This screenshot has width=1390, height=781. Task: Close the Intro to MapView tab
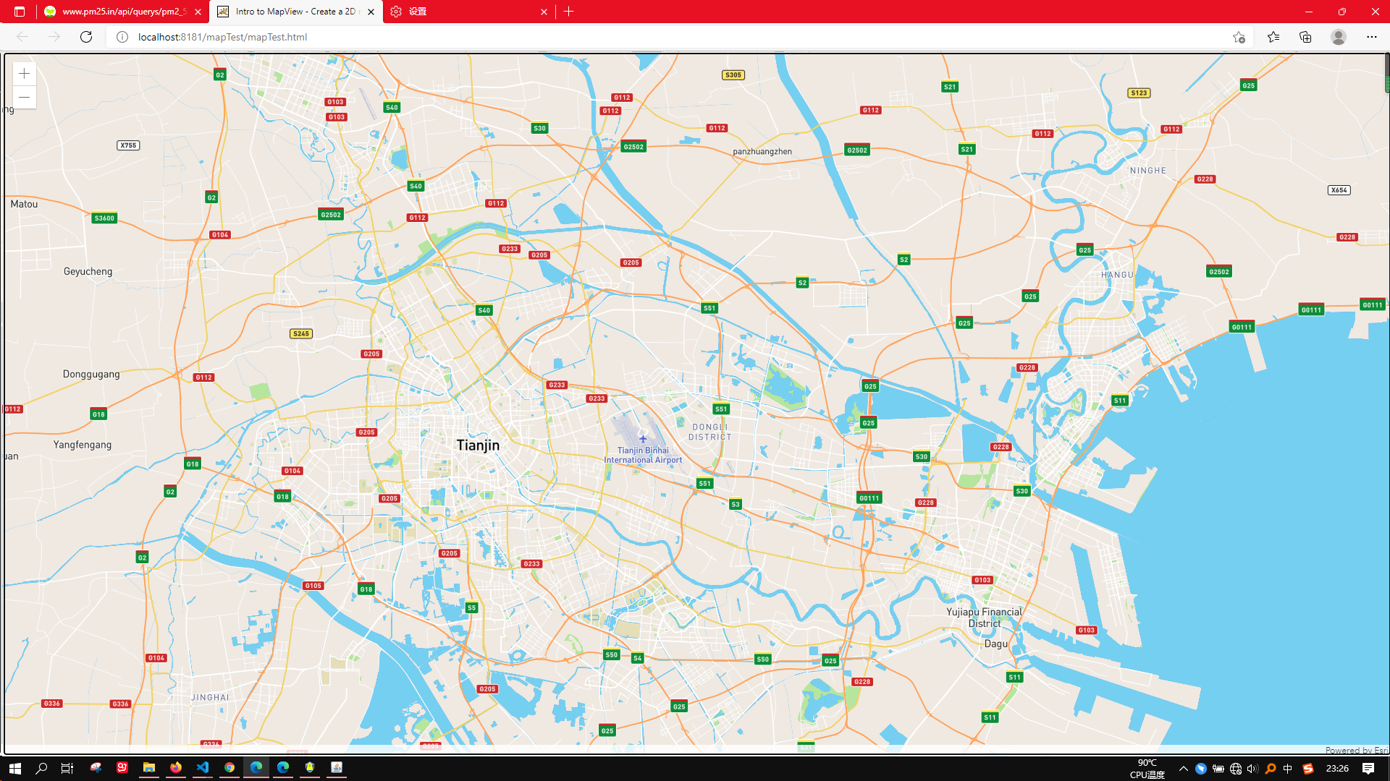point(371,12)
